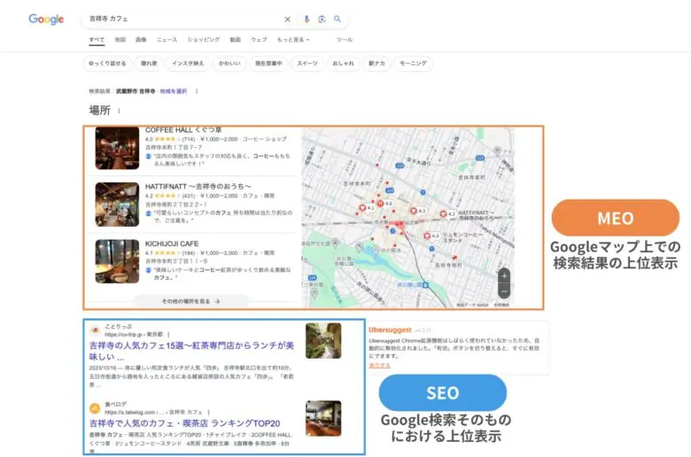This screenshot has width=691, height=457.
Task: Open the three-dot menu beside 地域を選択
Action: pos(197,91)
